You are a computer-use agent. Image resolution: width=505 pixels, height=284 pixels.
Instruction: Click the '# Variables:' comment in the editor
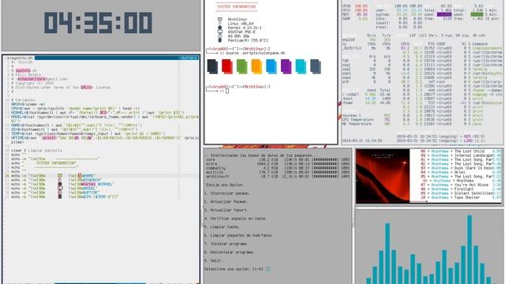24,100
